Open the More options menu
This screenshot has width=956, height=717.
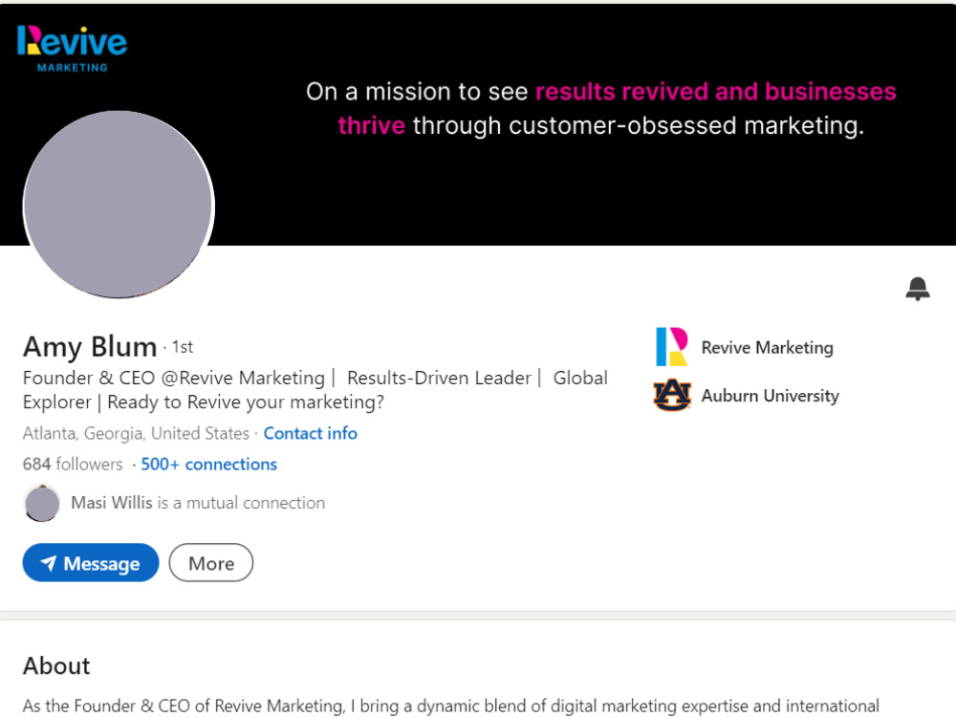[211, 563]
